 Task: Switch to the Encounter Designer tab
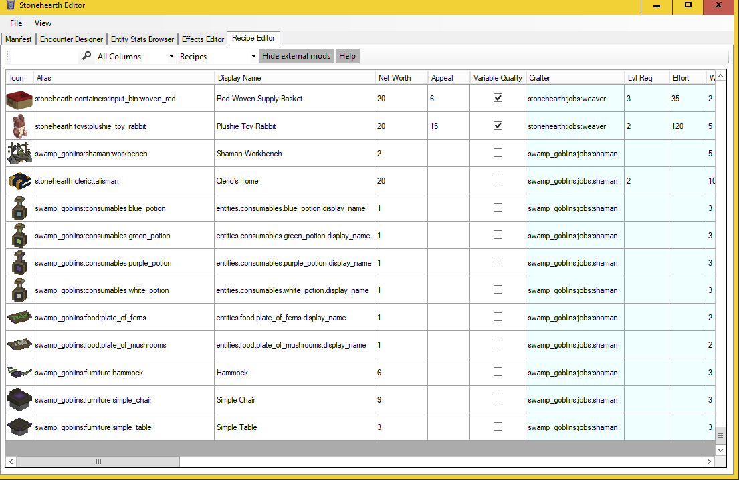(x=72, y=39)
